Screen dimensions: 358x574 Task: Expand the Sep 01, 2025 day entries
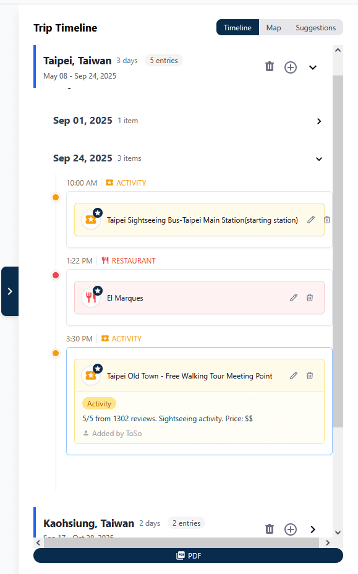(x=319, y=121)
